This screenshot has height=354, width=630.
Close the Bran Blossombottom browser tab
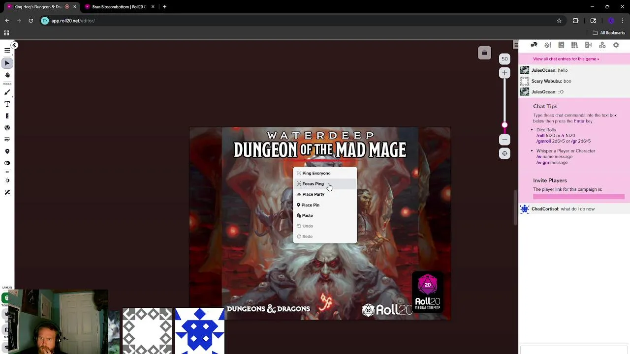(x=153, y=7)
